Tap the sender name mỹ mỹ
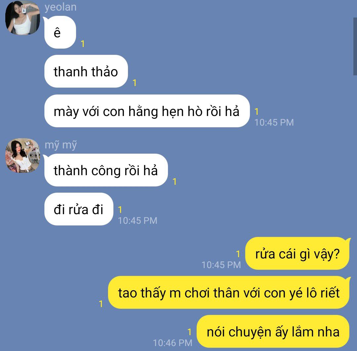 click(60, 145)
